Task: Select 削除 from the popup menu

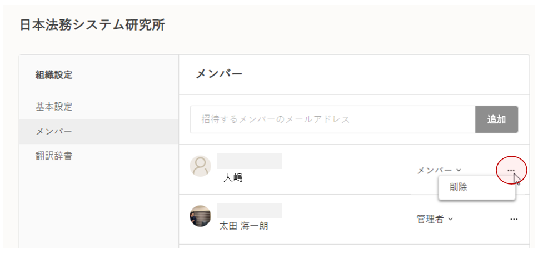Action: (459, 187)
